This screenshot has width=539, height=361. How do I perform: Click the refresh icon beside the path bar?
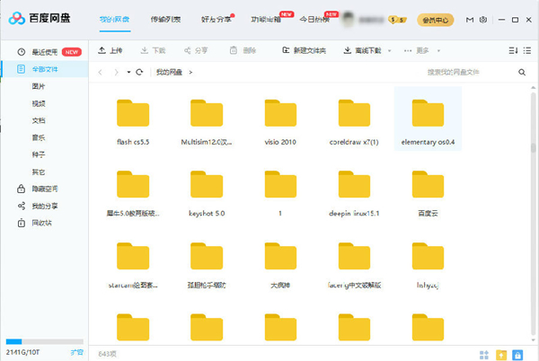(140, 71)
